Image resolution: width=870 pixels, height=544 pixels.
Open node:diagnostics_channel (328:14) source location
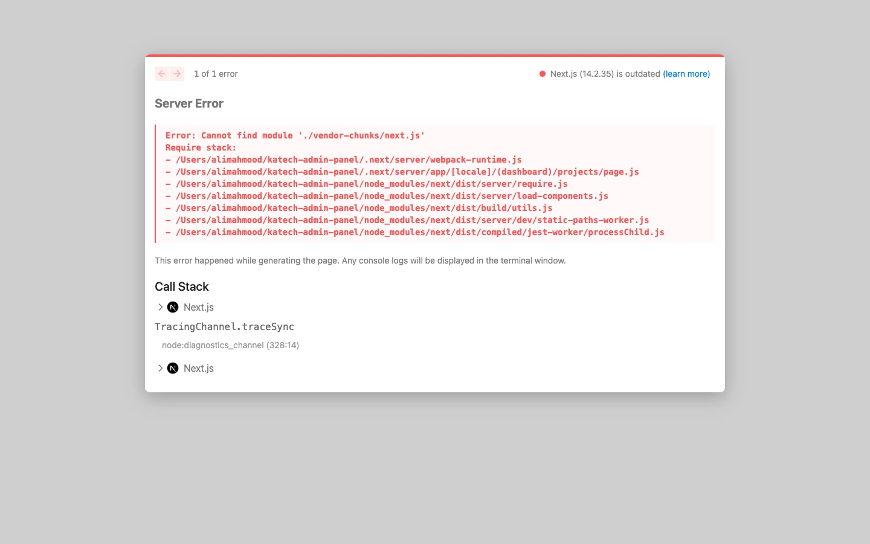(x=230, y=345)
